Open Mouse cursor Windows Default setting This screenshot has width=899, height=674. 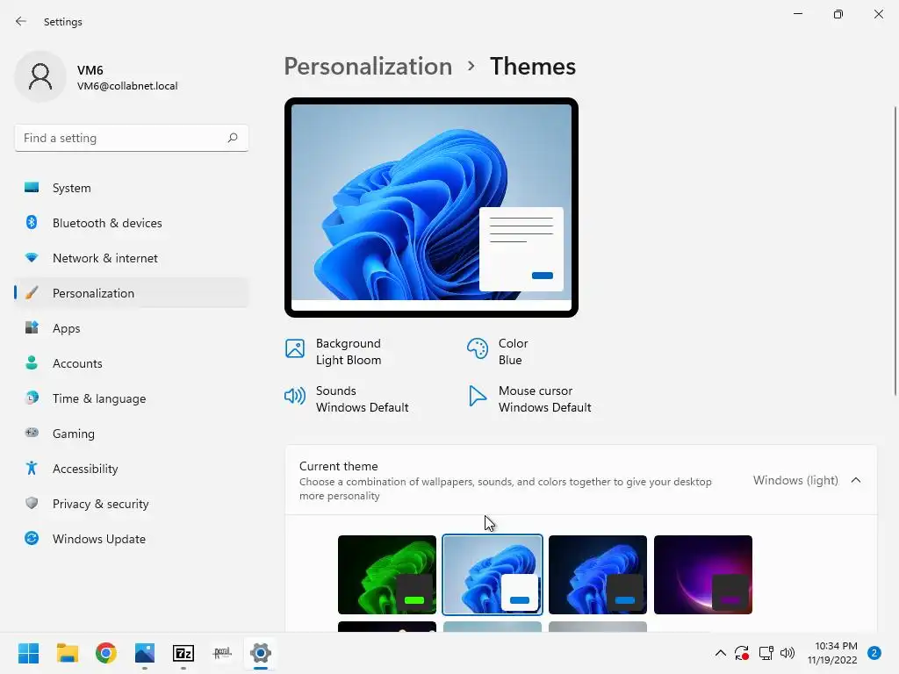[529, 399]
